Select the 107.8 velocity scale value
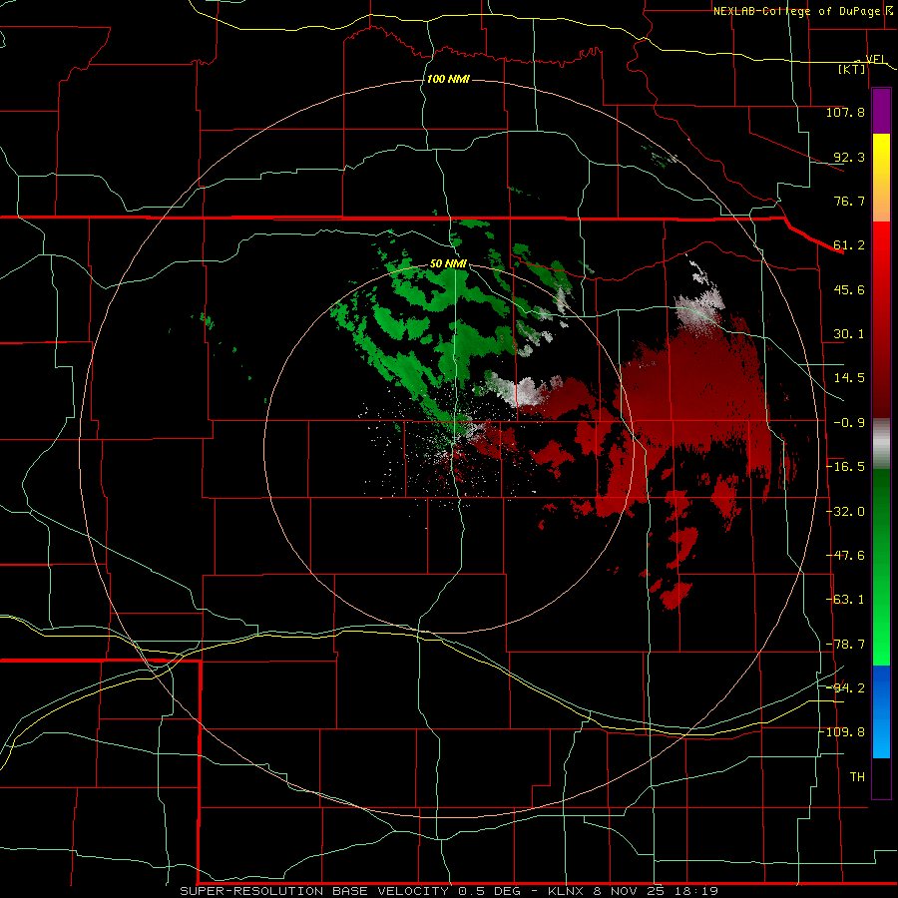This screenshot has width=898, height=898. [845, 112]
